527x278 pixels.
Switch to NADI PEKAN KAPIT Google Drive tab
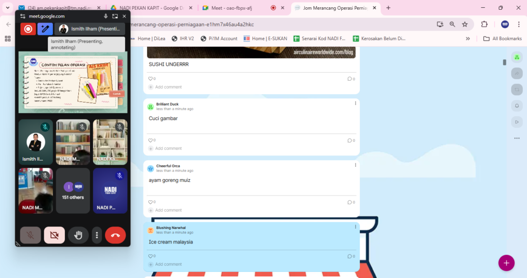point(149,8)
